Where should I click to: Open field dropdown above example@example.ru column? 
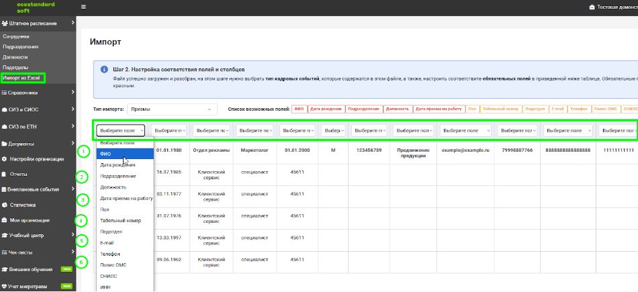tap(465, 130)
